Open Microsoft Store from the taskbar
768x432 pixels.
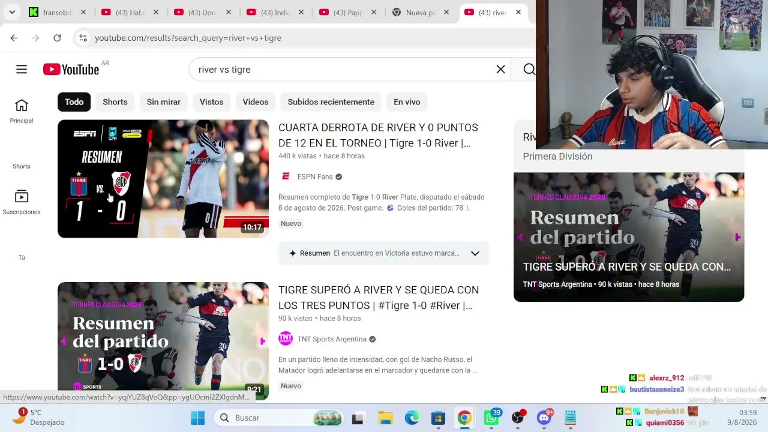pos(438,418)
